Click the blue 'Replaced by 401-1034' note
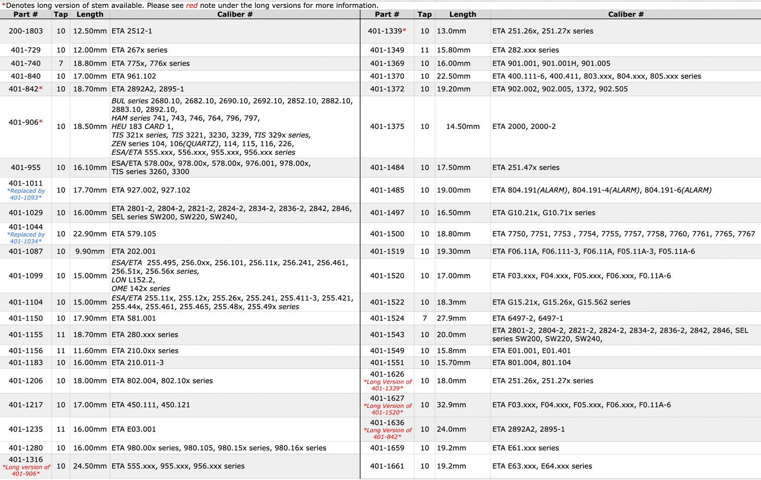The width and height of the screenshot is (761, 480). [x=26, y=238]
